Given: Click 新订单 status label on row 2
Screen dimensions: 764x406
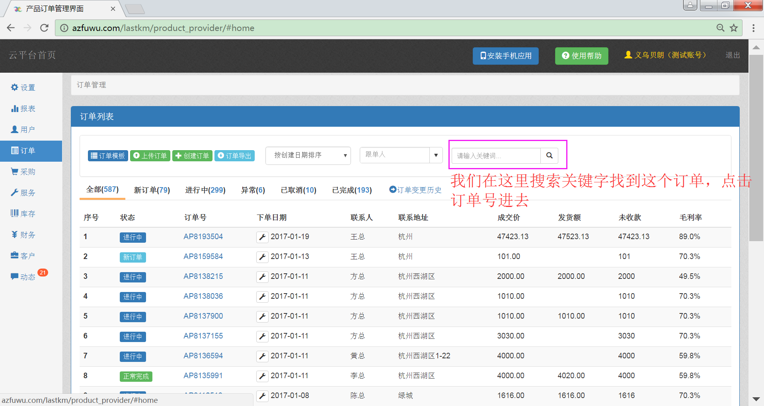Looking at the screenshot, I should point(133,257).
